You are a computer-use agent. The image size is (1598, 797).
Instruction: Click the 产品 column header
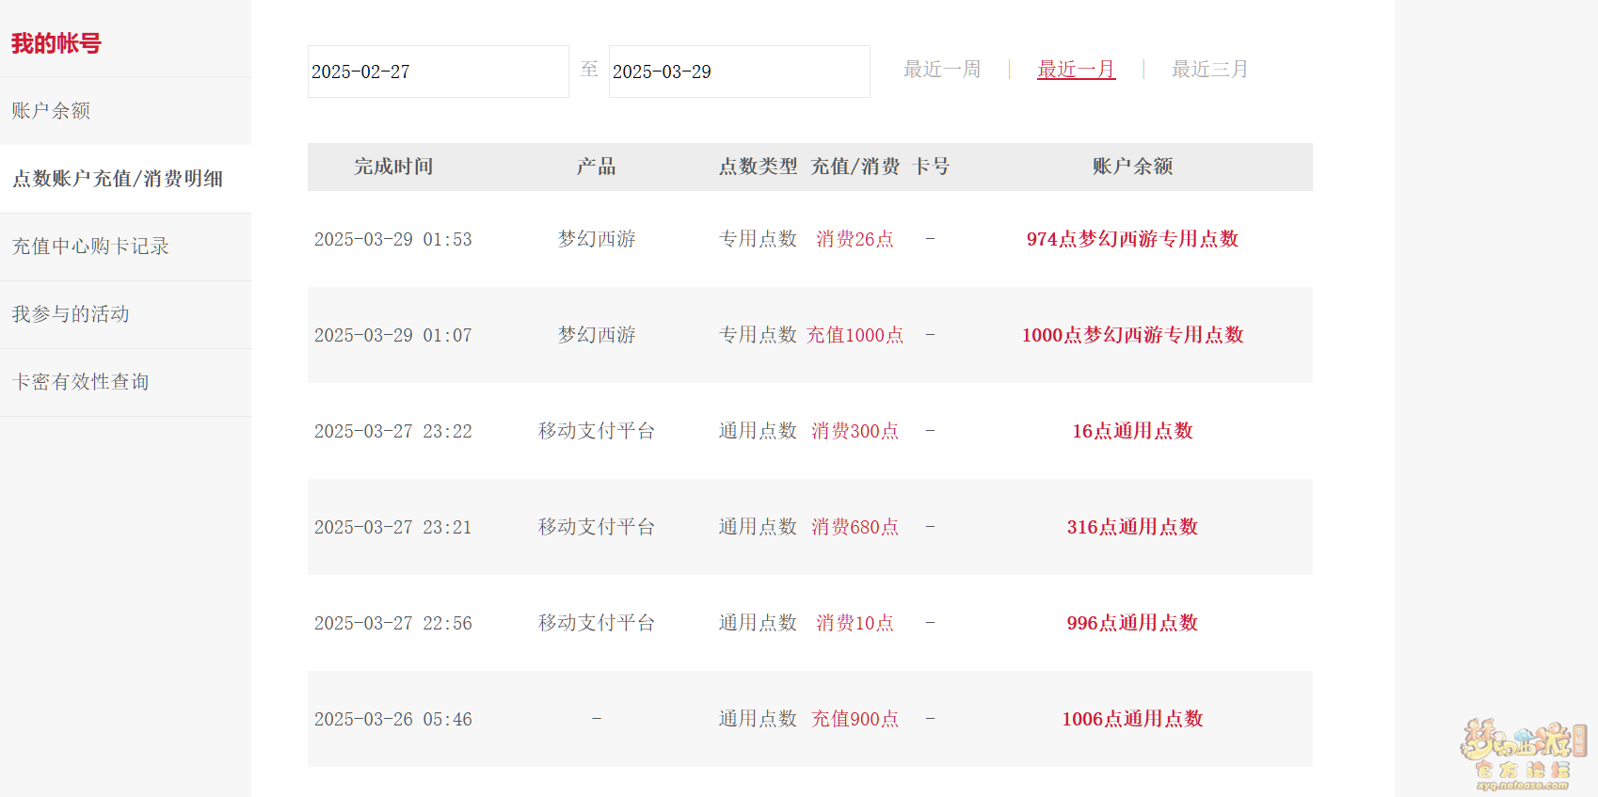coord(597,167)
